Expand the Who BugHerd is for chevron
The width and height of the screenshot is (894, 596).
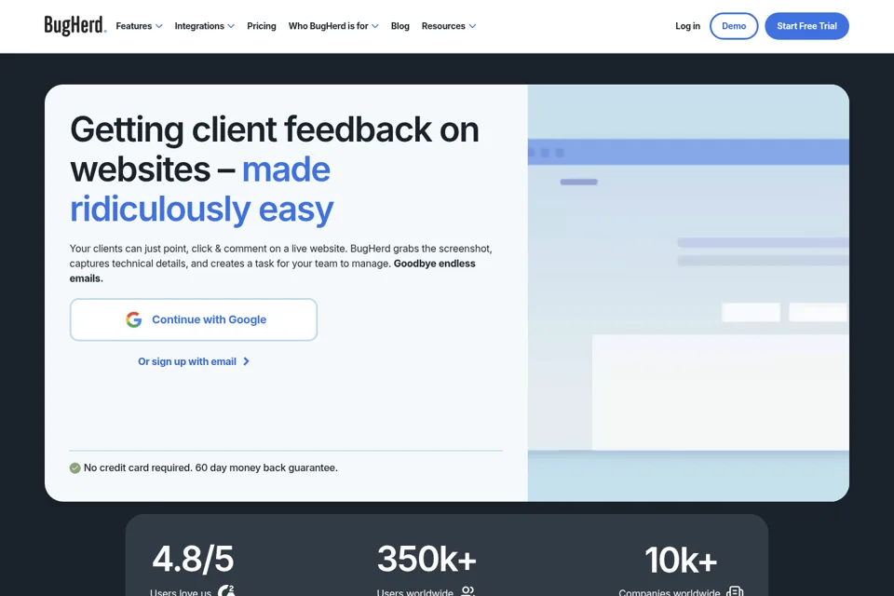coord(375,26)
